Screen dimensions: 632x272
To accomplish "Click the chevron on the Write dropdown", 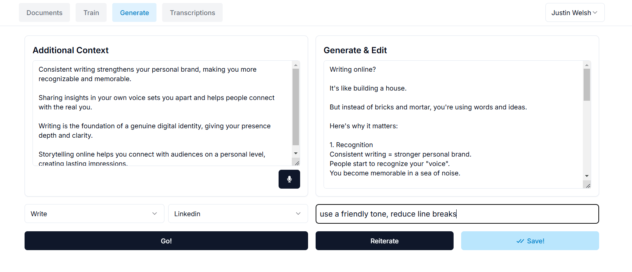I will coord(155,214).
